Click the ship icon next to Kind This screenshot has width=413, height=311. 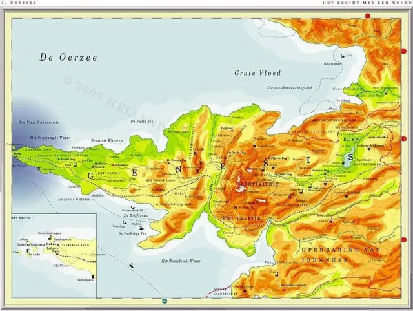[x=343, y=56]
